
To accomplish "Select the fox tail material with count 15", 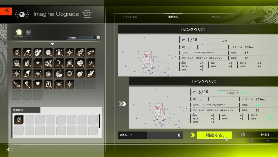I will tap(27, 52).
